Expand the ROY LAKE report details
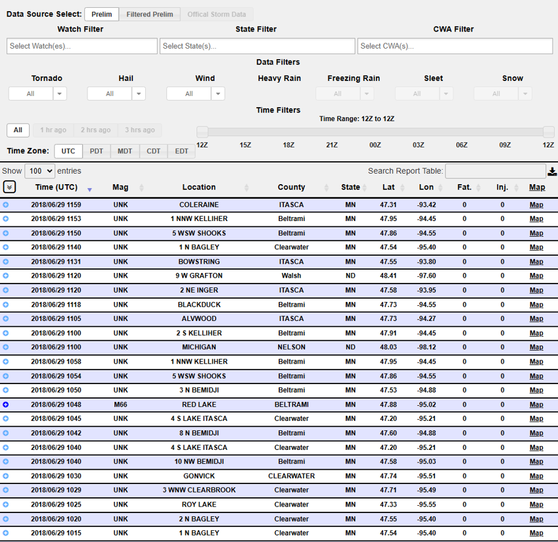The image size is (558, 542). tap(6, 505)
